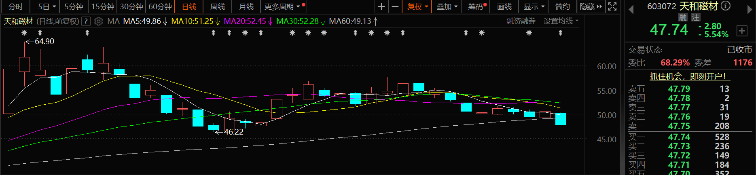Click chart title 天和磁材 (日线,前复权)
Screen dimensions: 756x175
click(x=41, y=21)
